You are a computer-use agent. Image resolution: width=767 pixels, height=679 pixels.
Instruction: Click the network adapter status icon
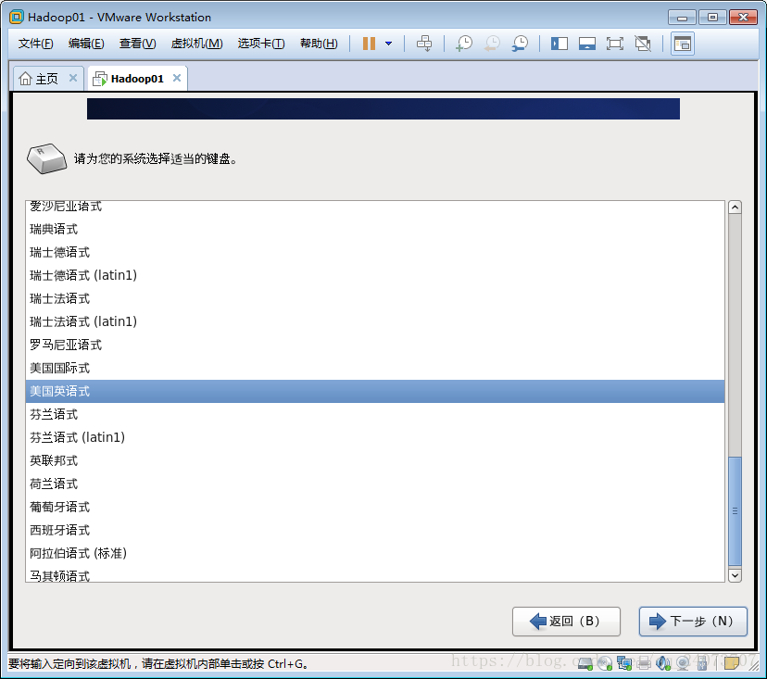pos(624,663)
